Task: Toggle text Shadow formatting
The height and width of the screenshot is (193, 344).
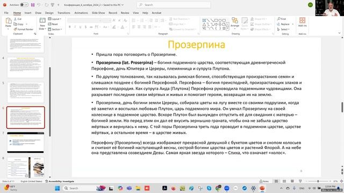Action: [x=85, y=27]
